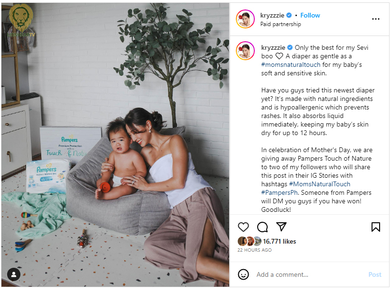The height and width of the screenshot is (291, 391).
Task: Open the #PampersPh hashtag link
Action: [279, 192]
